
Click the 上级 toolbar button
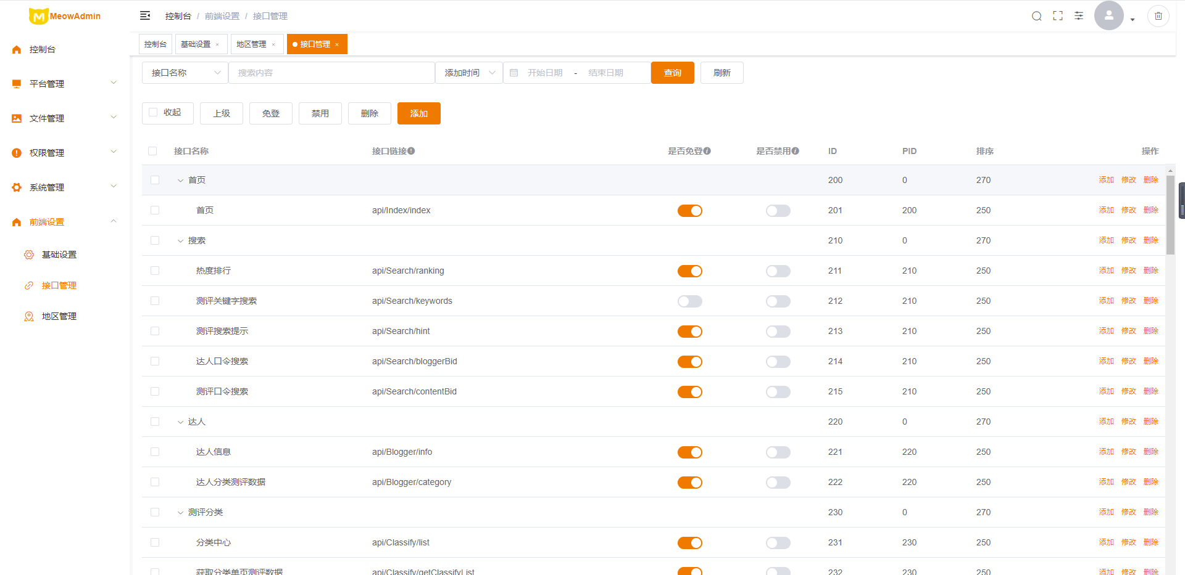coord(222,113)
